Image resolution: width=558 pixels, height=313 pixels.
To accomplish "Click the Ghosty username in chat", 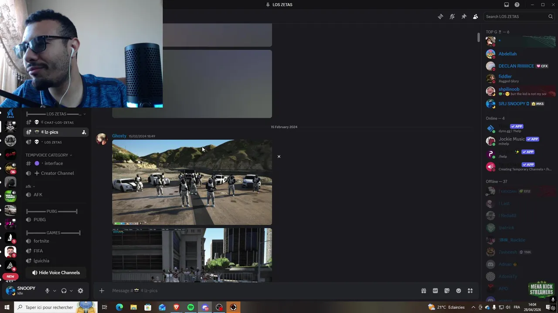I will click(x=119, y=136).
